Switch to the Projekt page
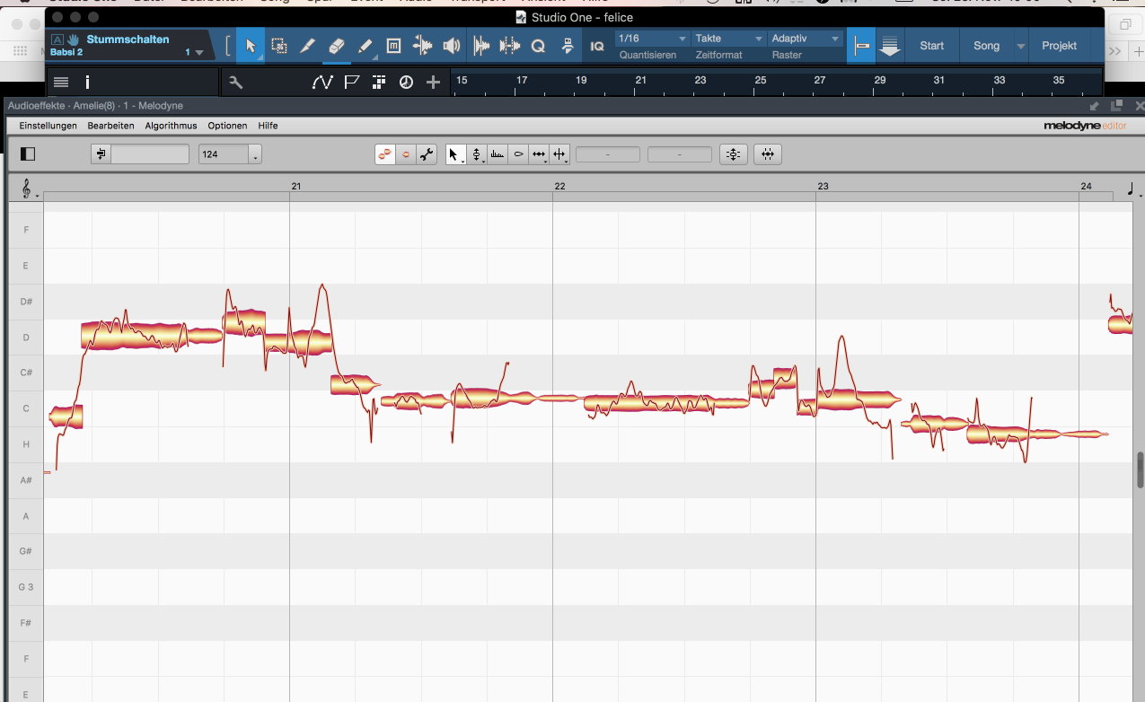The width and height of the screenshot is (1145, 702). pos(1060,46)
